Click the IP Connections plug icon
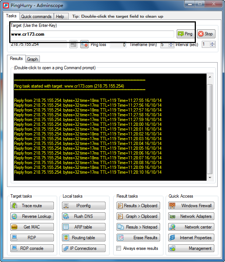Viewport: 225px width, 262px height. pos(66,248)
